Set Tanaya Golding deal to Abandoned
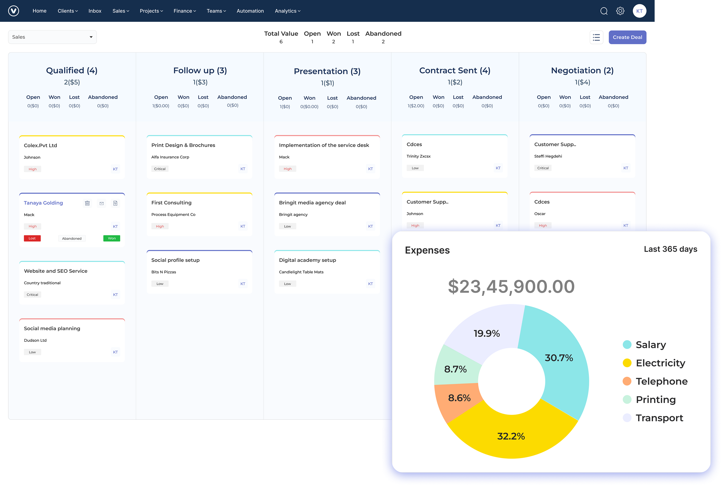This screenshot has width=722, height=486. (x=72, y=238)
